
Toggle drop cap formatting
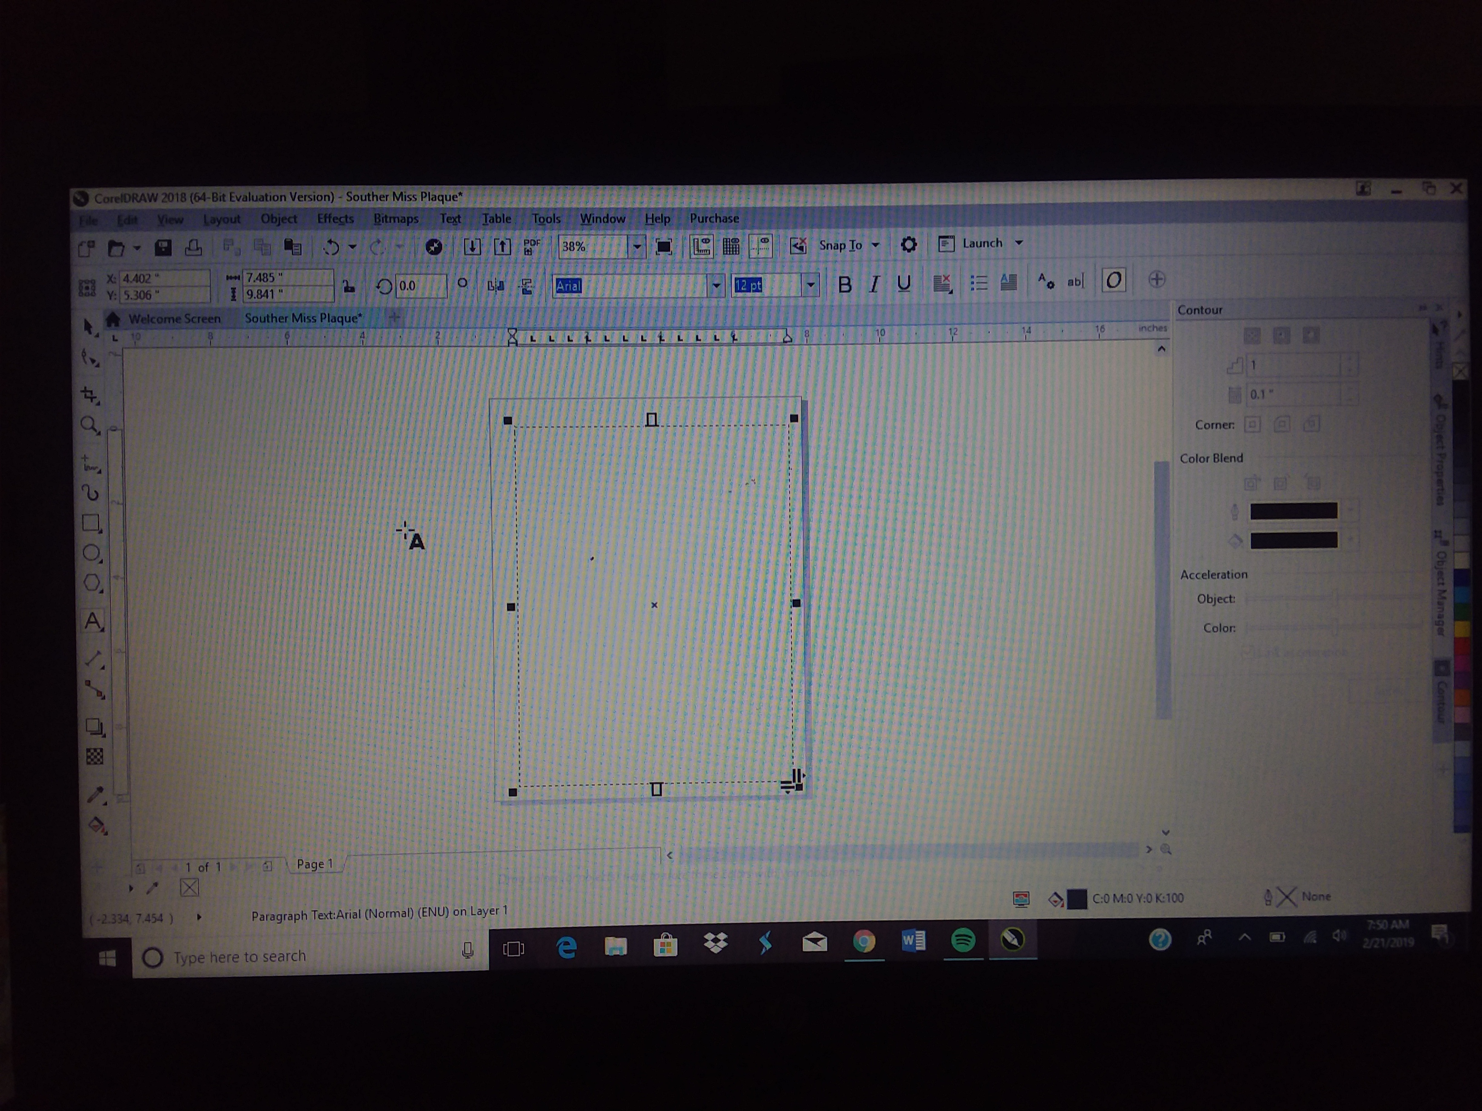1008,283
